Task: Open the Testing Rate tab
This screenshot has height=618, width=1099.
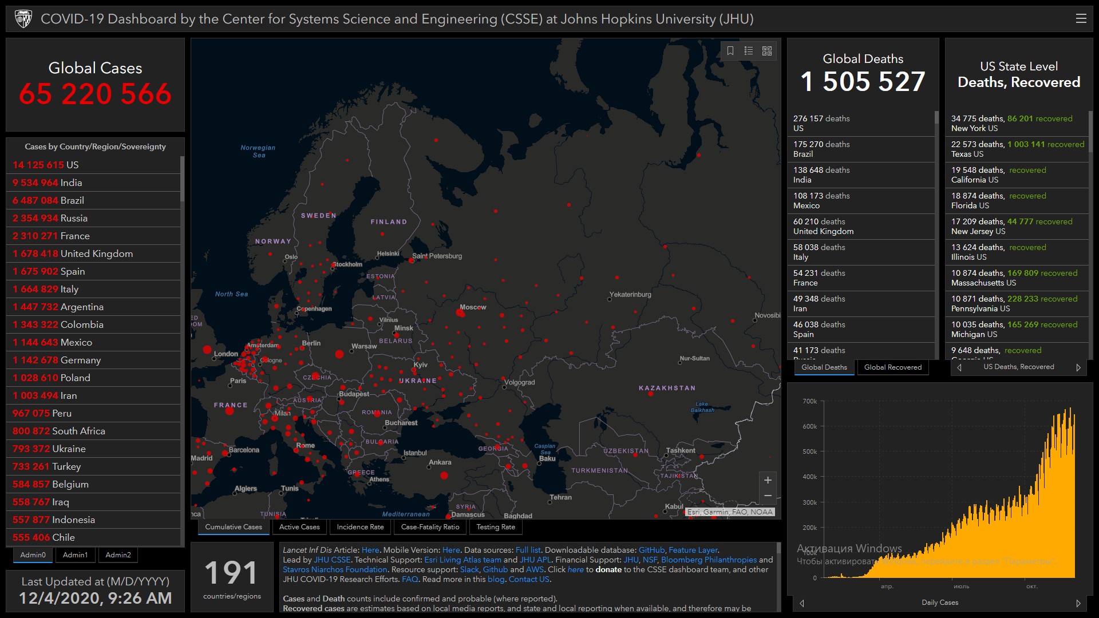Action: (x=496, y=527)
